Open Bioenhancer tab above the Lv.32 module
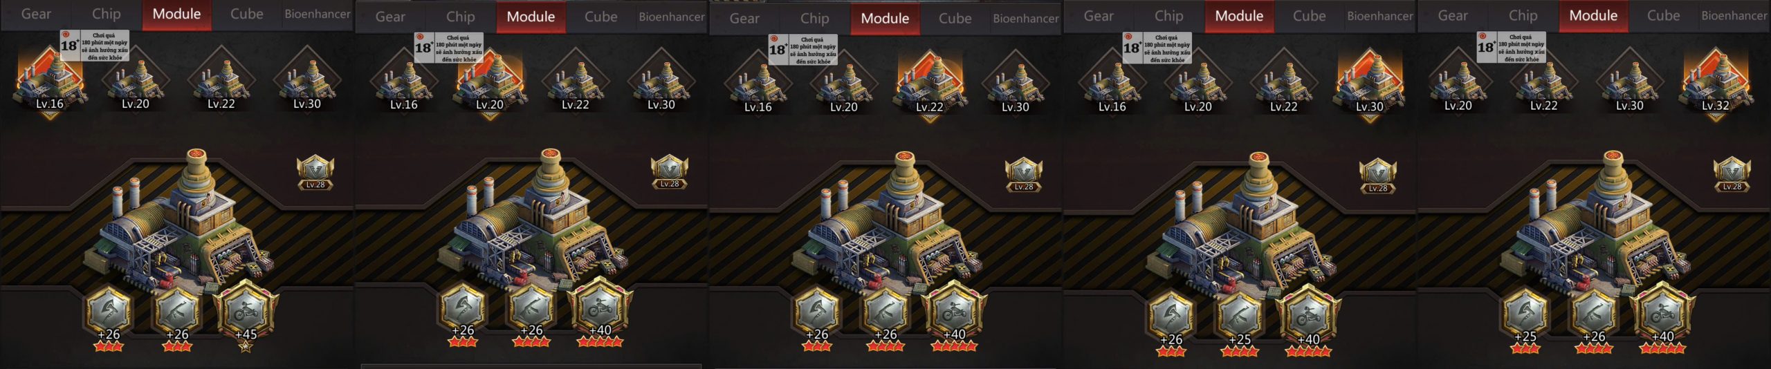This screenshot has width=1771, height=369. tap(1734, 15)
